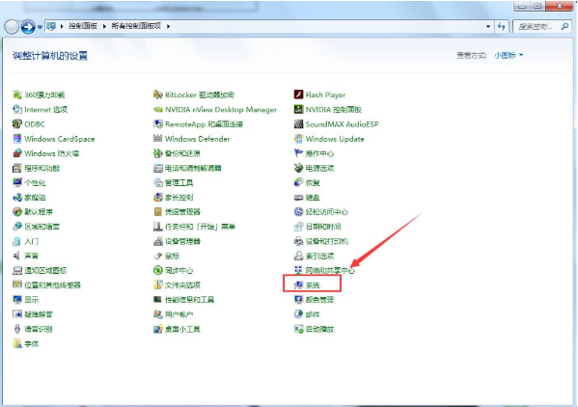
Task: Click the NVIDIA 控制面板 icon
Action: point(298,109)
